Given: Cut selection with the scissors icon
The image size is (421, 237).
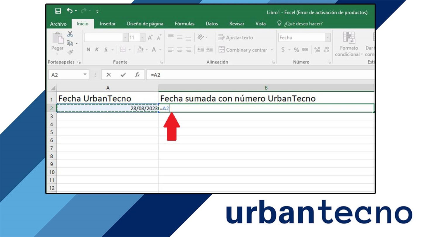Looking at the screenshot, I should point(70,34).
